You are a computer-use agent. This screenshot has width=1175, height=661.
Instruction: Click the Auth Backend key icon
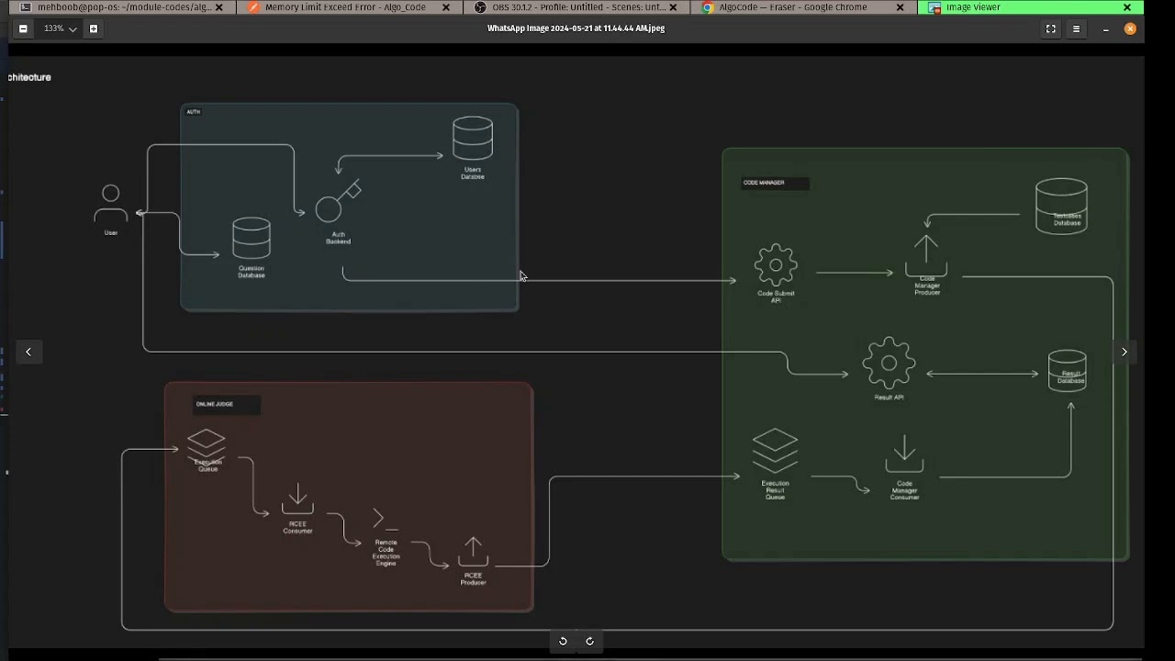click(339, 202)
